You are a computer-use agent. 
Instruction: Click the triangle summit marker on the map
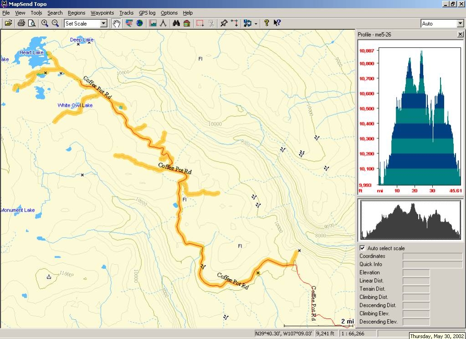(x=49, y=277)
